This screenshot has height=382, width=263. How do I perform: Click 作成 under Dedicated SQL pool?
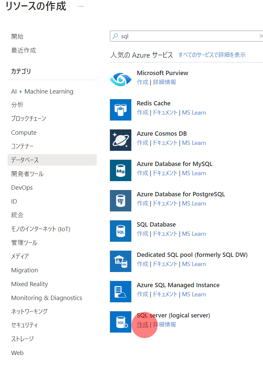coord(143,264)
